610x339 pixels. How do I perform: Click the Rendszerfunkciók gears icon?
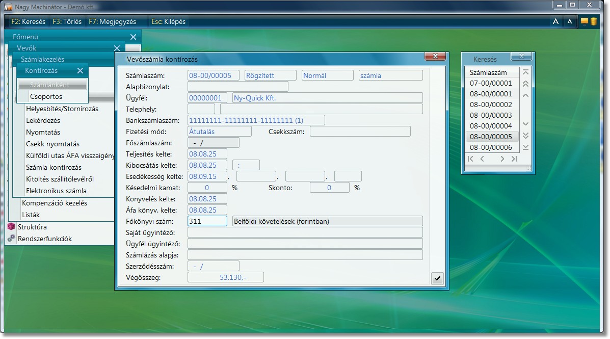[11, 239]
